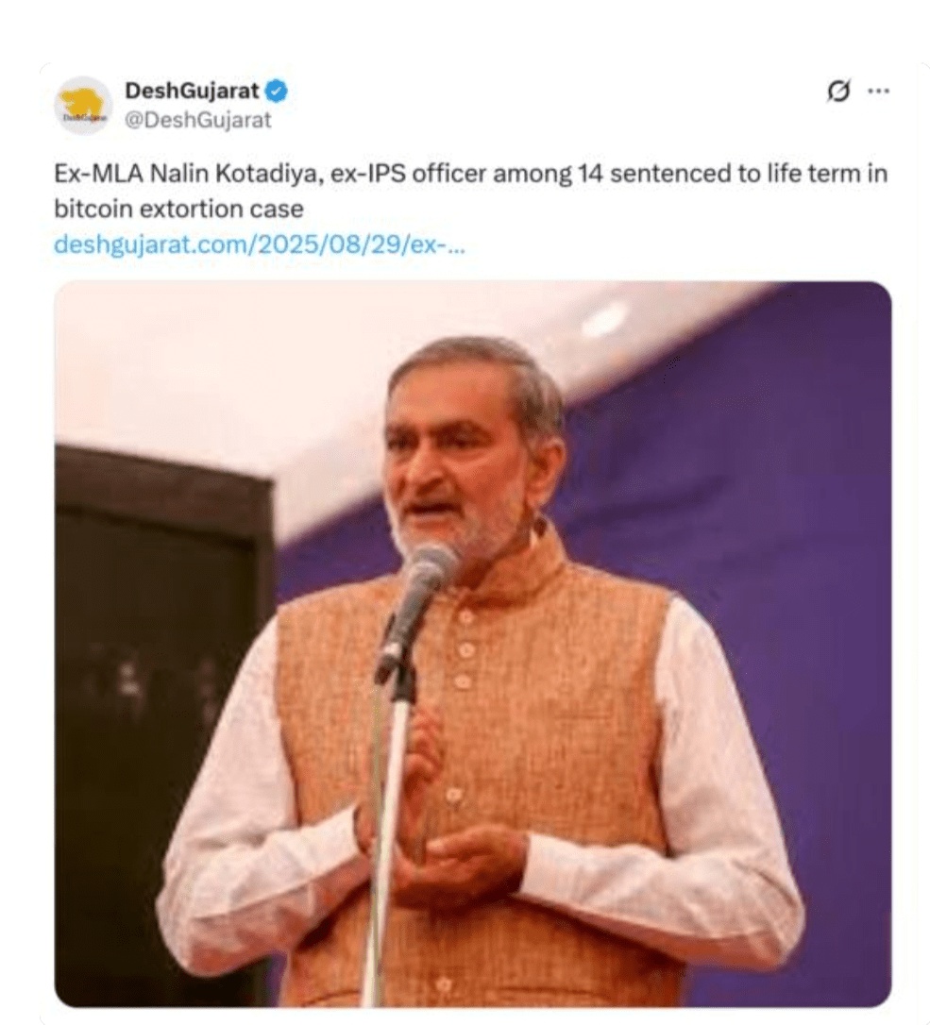Image resolution: width=930 pixels, height=1025 pixels.
Task: Click the tweet text about bitcoin extortion case
Action: click(x=471, y=191)
